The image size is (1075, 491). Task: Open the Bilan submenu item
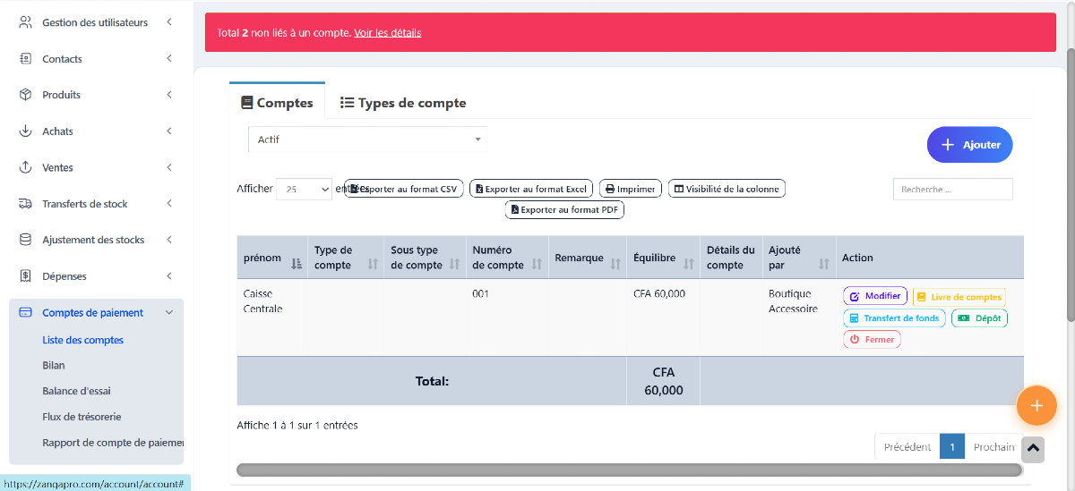(54, 365)
